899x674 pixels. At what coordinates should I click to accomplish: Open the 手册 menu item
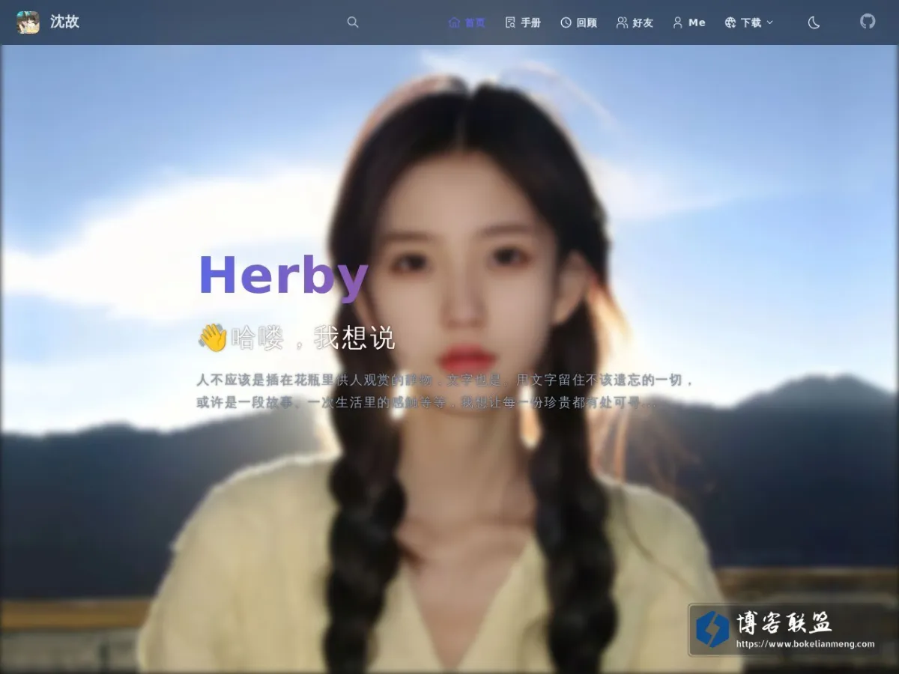(x=523, y=22)
